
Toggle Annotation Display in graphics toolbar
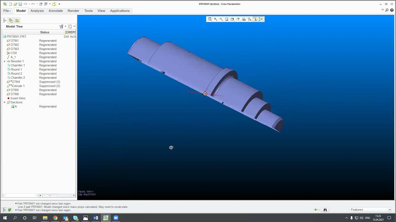[255, 19]
